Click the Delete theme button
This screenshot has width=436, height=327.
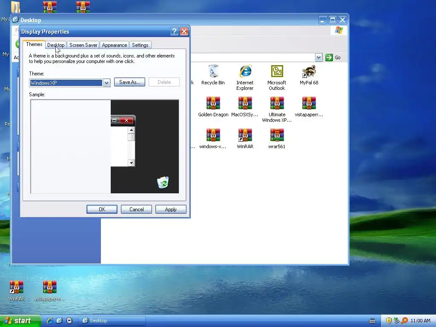coord(164,82)
